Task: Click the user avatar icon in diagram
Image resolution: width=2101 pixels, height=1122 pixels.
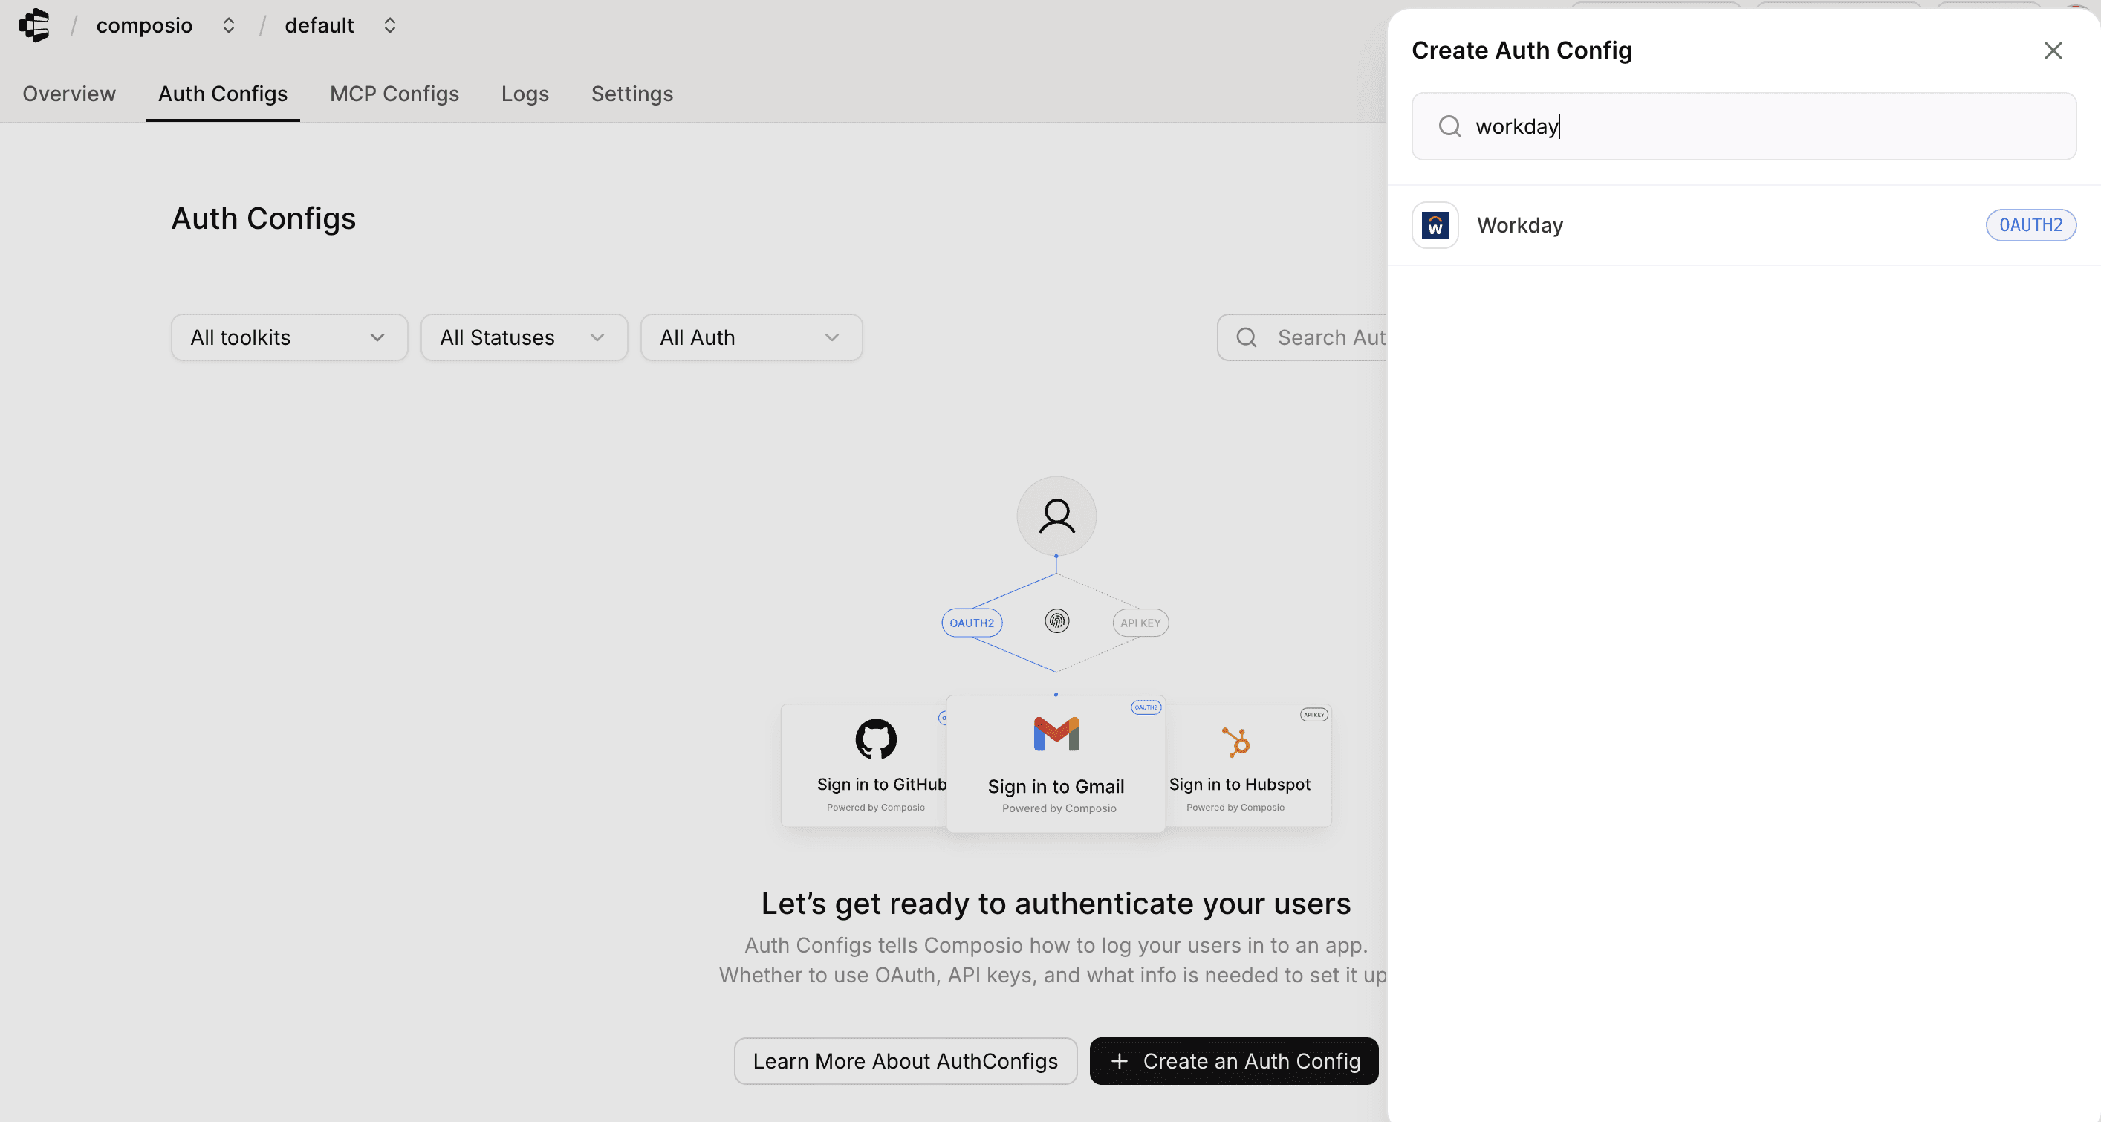Action: tap(1056, 516)
